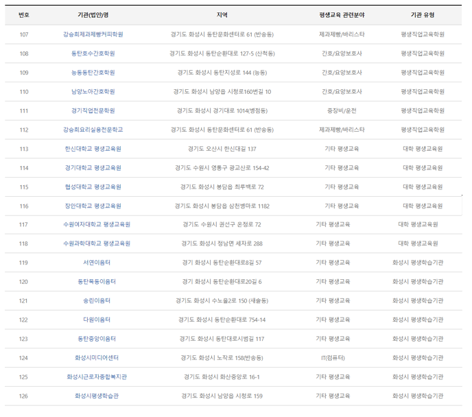Click the 번호 column header

point(24,14)
